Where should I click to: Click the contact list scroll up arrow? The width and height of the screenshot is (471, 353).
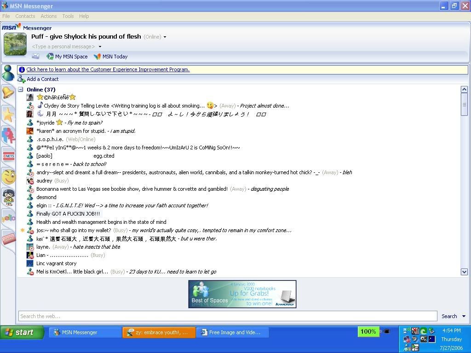click(464, 90)
